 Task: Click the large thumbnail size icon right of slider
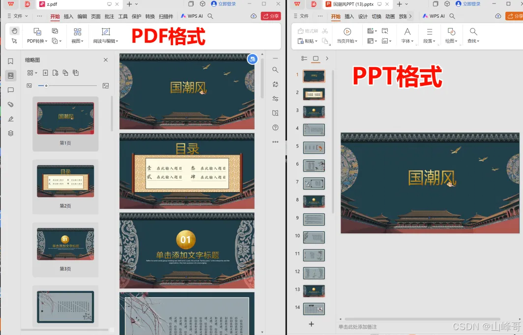(x=106, y=85)
